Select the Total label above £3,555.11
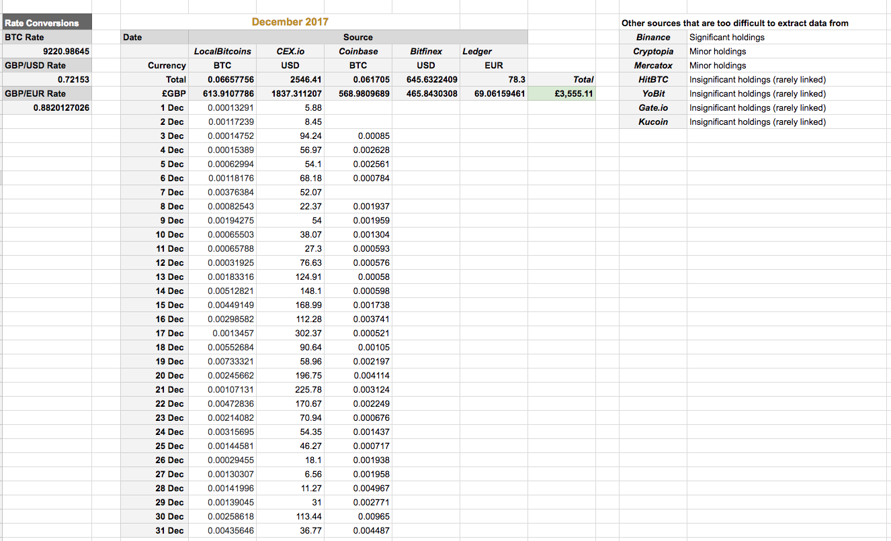Viewport: 891px width, 541px height. pyautogui.click(x=562, y=79)
